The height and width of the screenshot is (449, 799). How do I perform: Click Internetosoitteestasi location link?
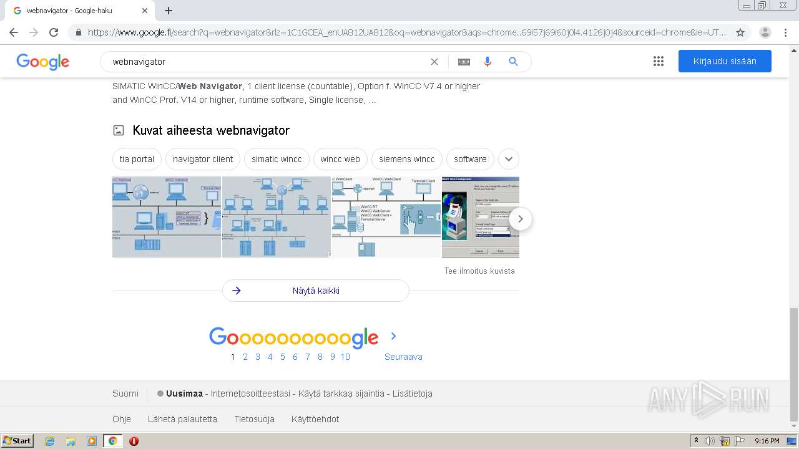[250, 393]
